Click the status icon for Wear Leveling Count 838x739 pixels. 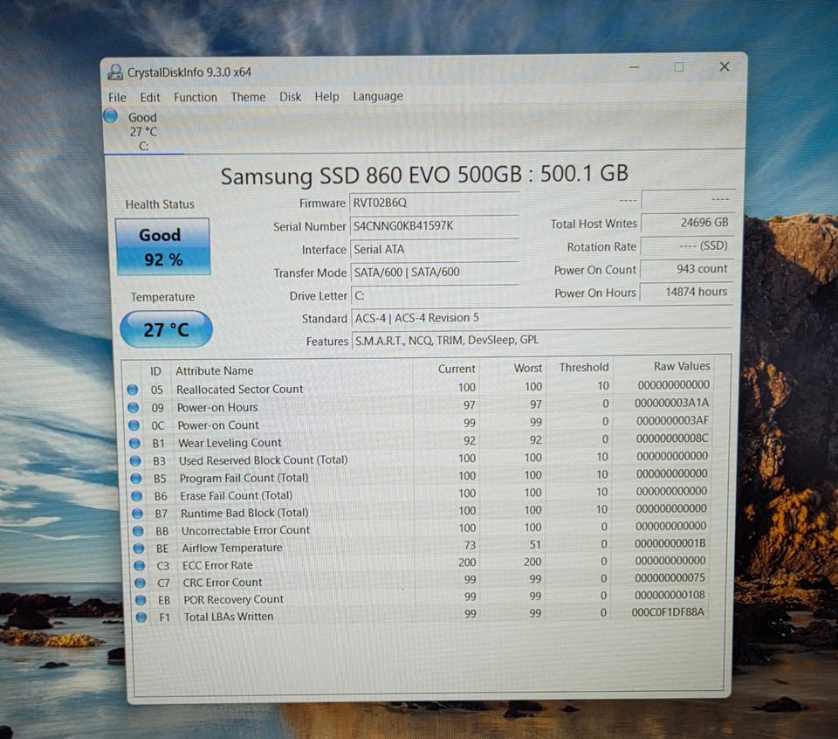click(134, 443)
